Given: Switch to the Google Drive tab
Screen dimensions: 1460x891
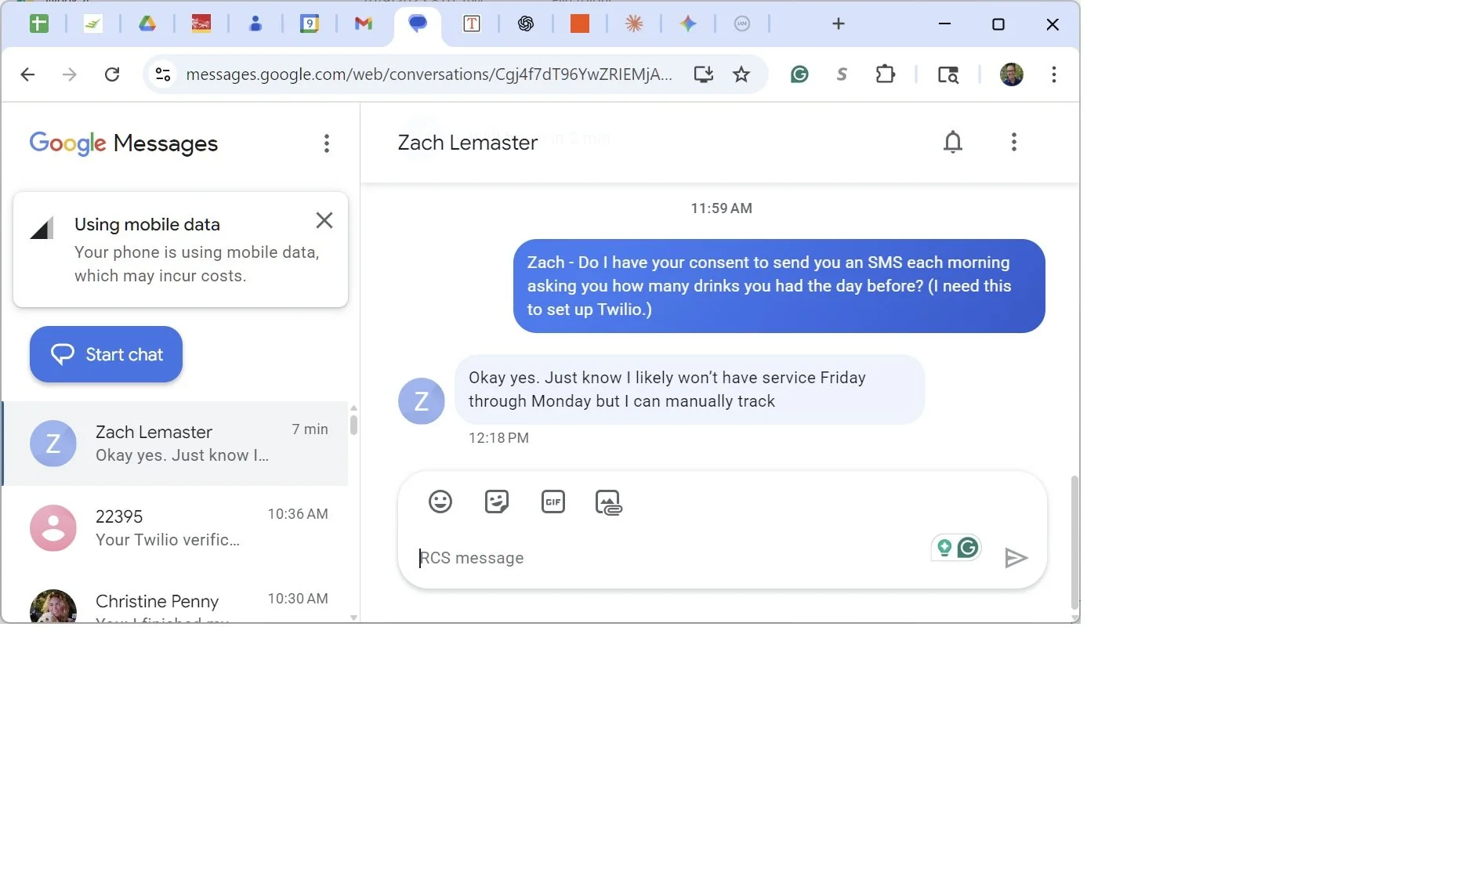Looking at the screenshot, I should click(x=147, y=24).
